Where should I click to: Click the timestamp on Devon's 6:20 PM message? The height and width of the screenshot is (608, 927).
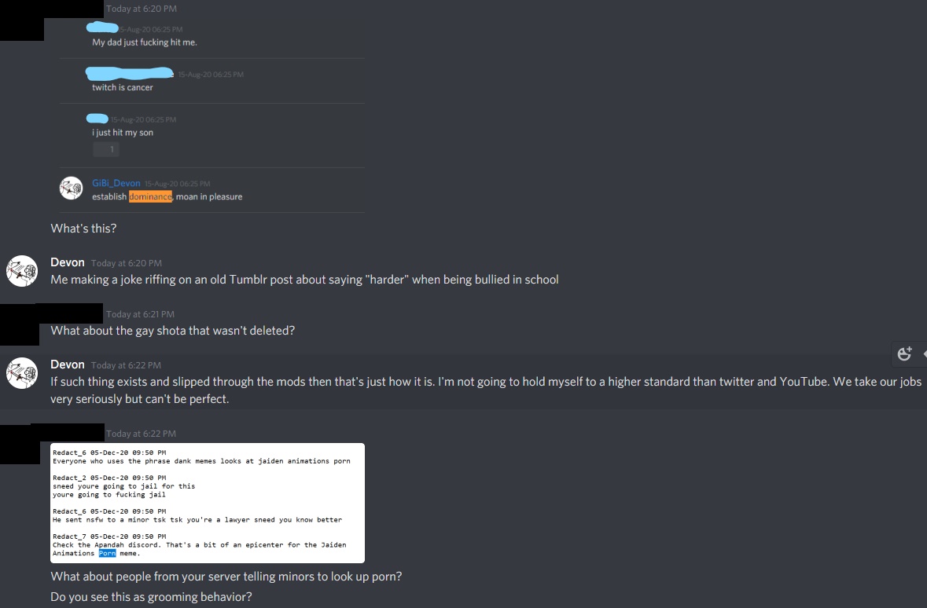126,263
